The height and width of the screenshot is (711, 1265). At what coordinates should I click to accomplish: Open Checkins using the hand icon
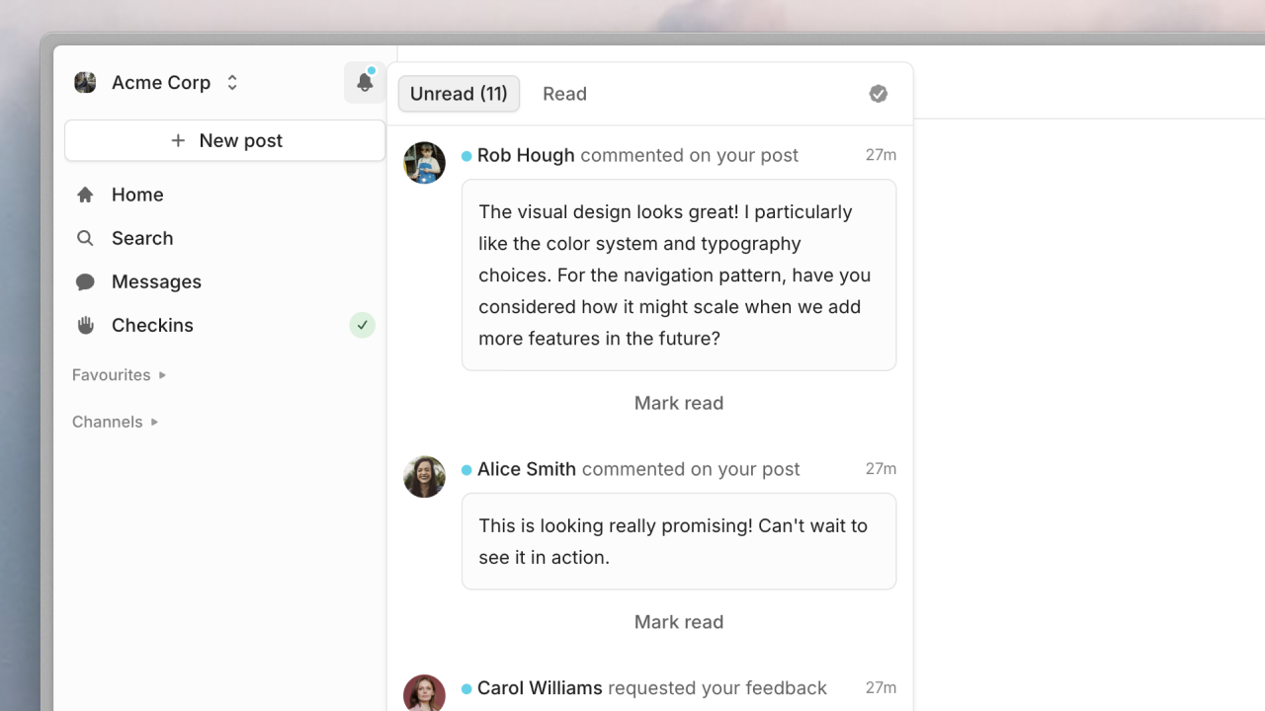coord(85,325)
